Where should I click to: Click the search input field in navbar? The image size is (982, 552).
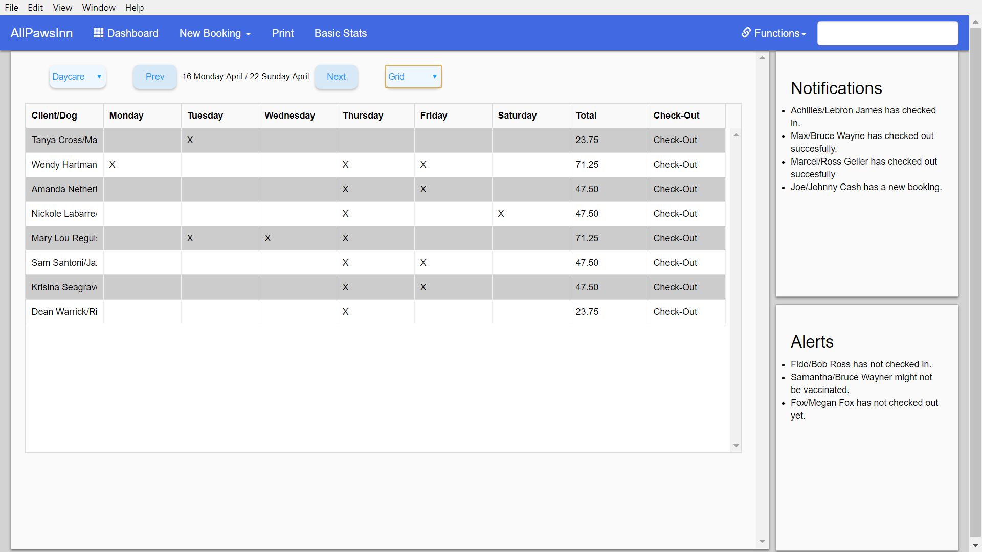[x=887, y=33]
